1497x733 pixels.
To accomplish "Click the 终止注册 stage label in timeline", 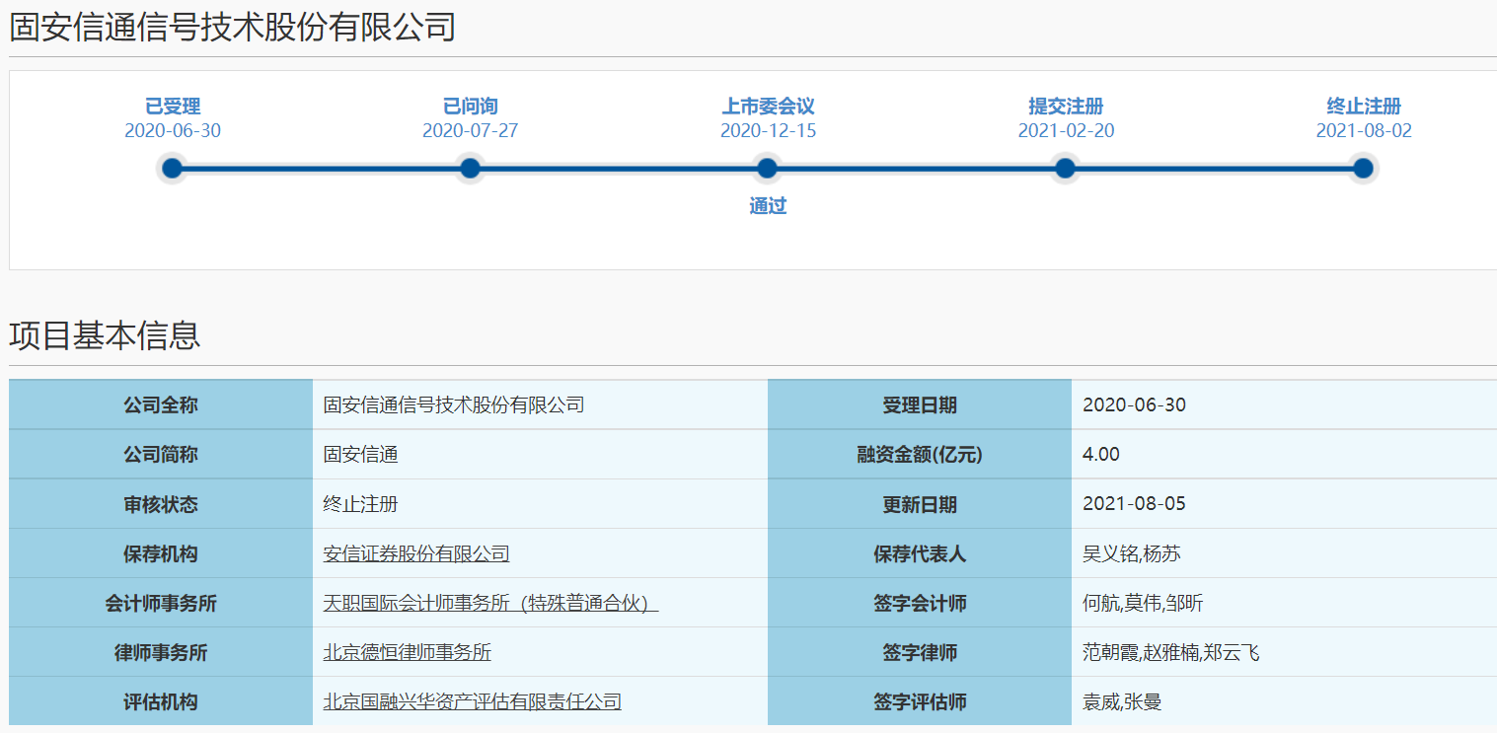I will tap(1364, 107).
